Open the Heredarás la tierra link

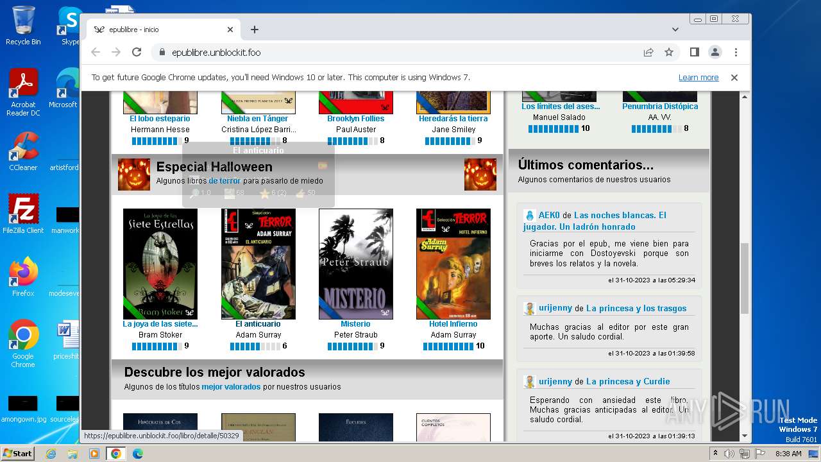tap(453, 119)
